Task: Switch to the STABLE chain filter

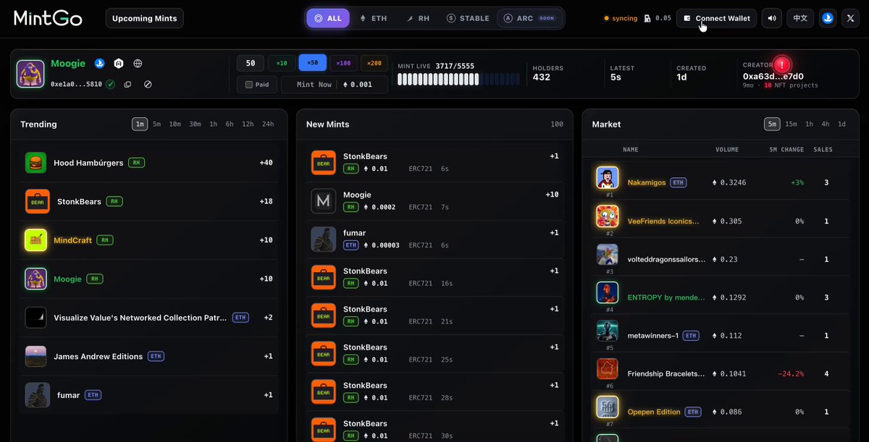Action: (x=468, y=18)
